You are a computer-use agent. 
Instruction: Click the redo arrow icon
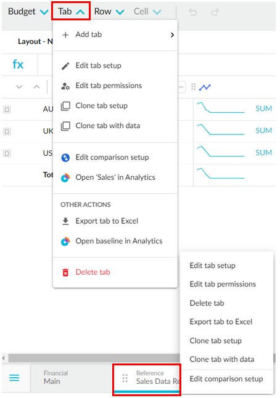pyautogui.click(x=215, y=12)
